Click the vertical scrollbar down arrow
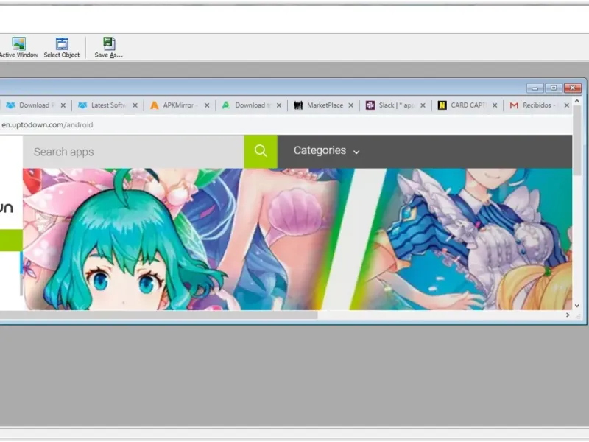 (577, 306)
